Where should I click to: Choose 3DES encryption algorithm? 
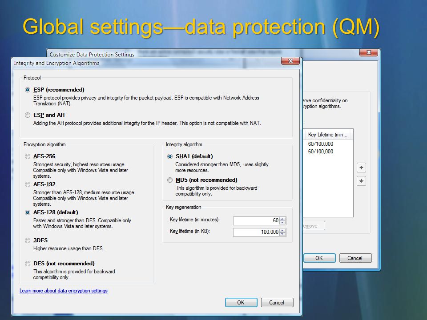pyautogui.click(x=28, y=240)
